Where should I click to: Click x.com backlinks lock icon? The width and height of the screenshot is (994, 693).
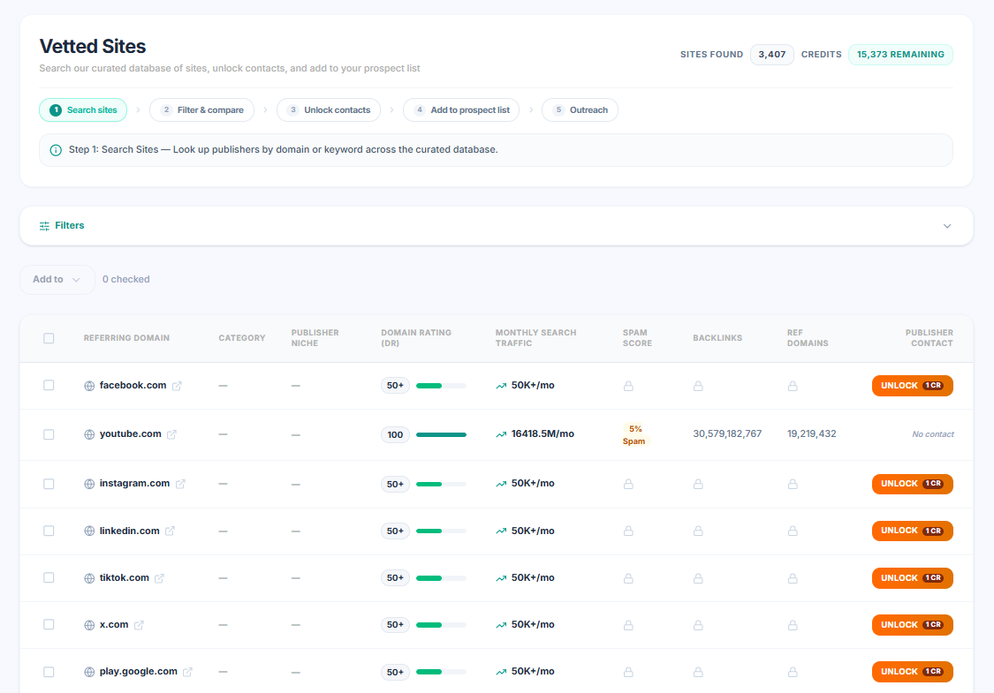pos(698,625)
